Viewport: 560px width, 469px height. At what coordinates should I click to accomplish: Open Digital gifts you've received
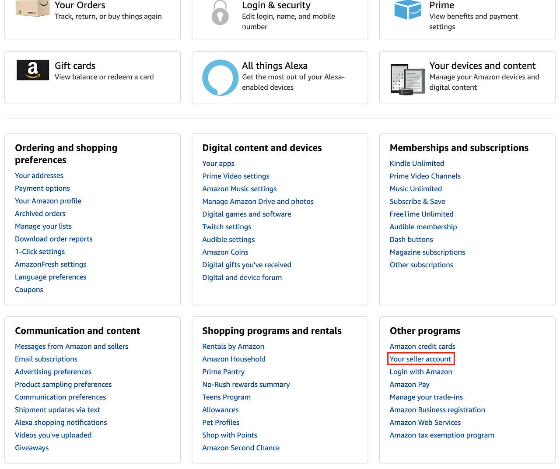[x=247, y=265]
